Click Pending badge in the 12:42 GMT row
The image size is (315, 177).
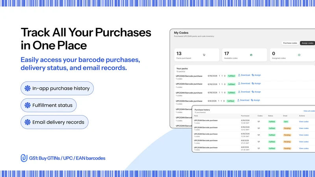tap(287, 128)
